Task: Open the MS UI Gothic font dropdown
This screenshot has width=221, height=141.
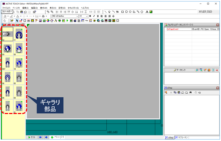Action: click(65, 16)
